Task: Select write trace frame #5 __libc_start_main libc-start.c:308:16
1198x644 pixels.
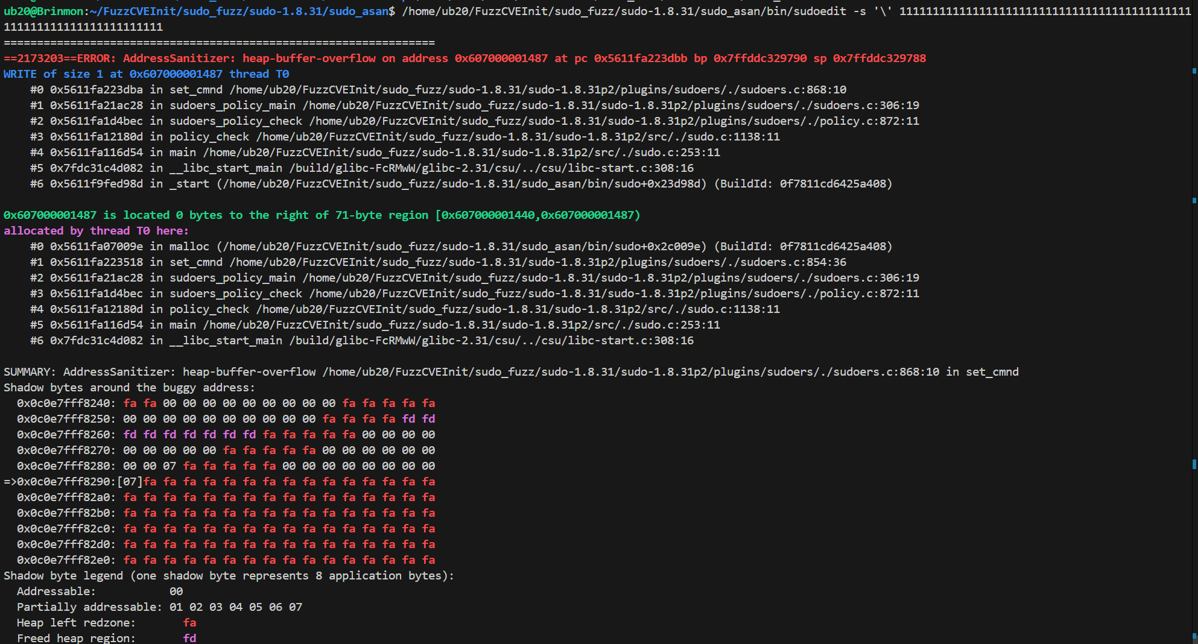Action: click(362, 168)
